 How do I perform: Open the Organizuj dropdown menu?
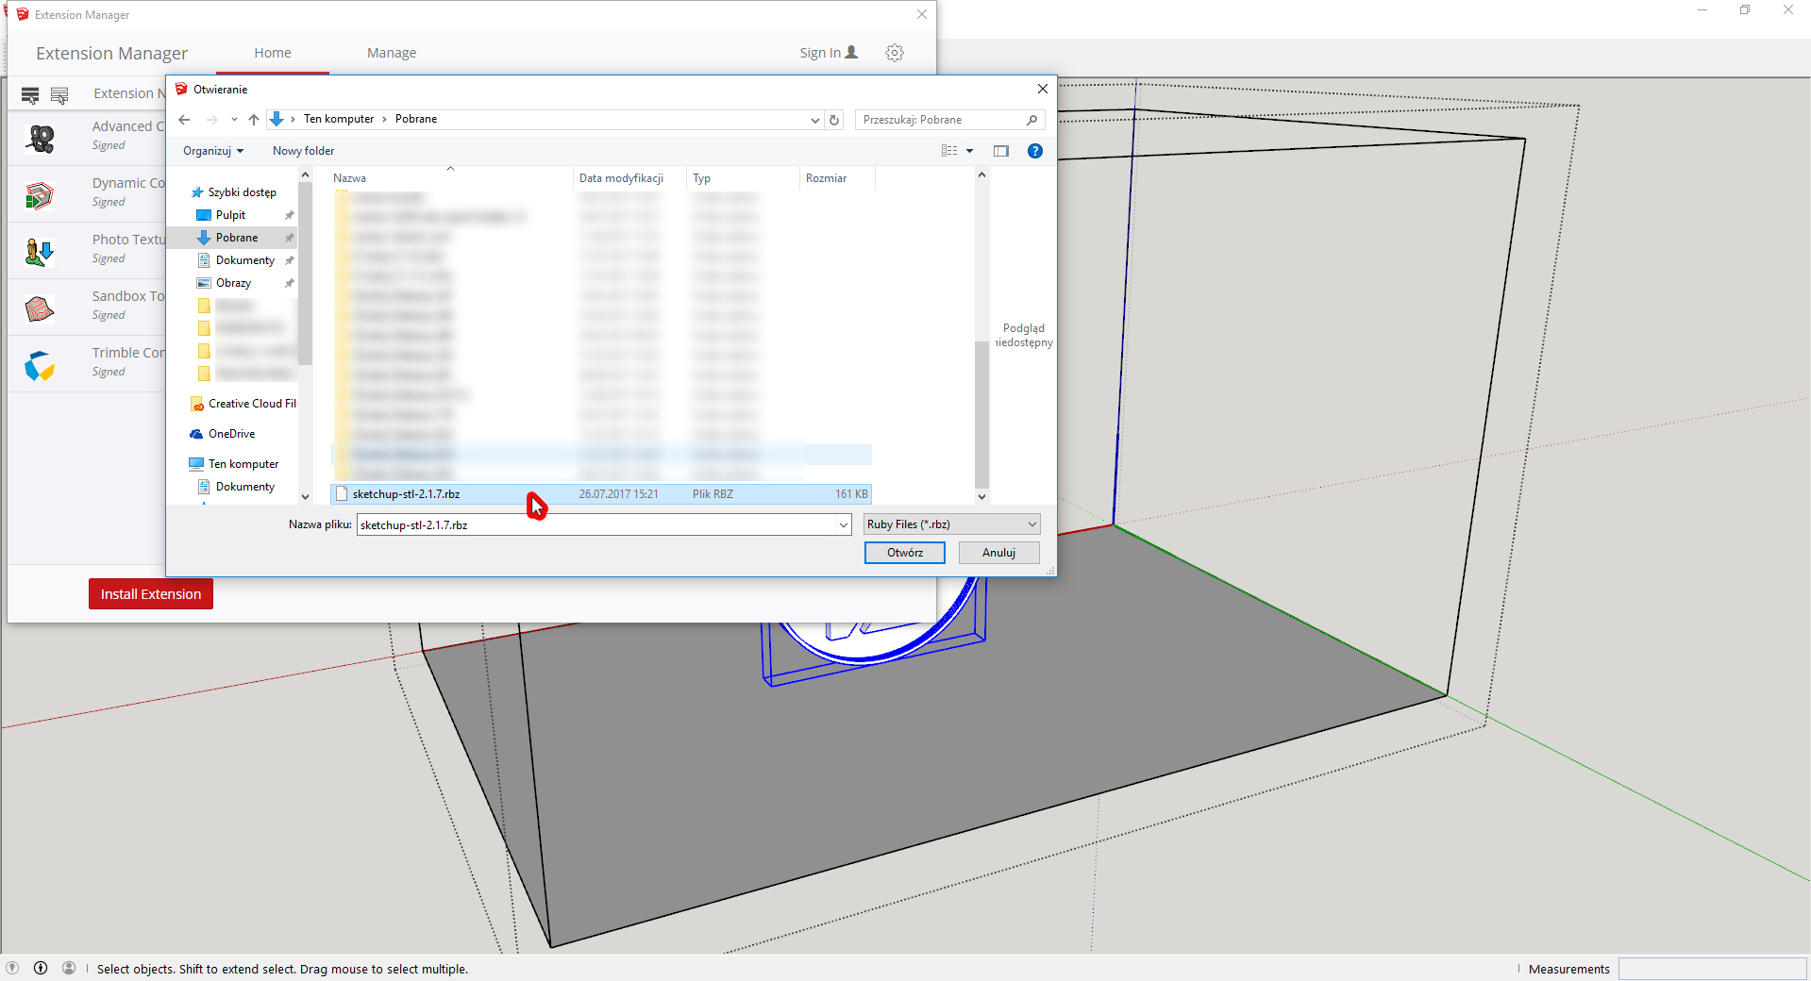[213, 151]
